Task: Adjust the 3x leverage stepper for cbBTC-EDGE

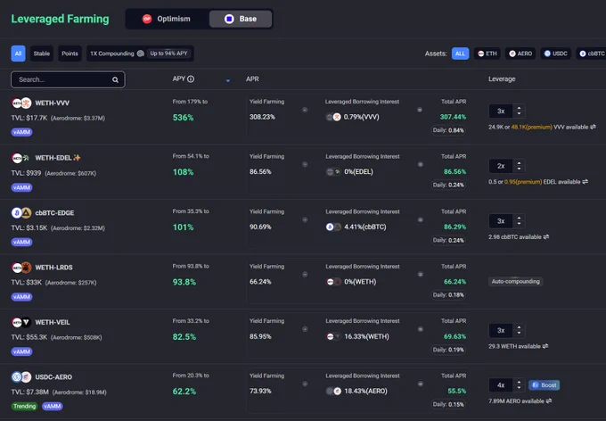Action: pos(519,221)
